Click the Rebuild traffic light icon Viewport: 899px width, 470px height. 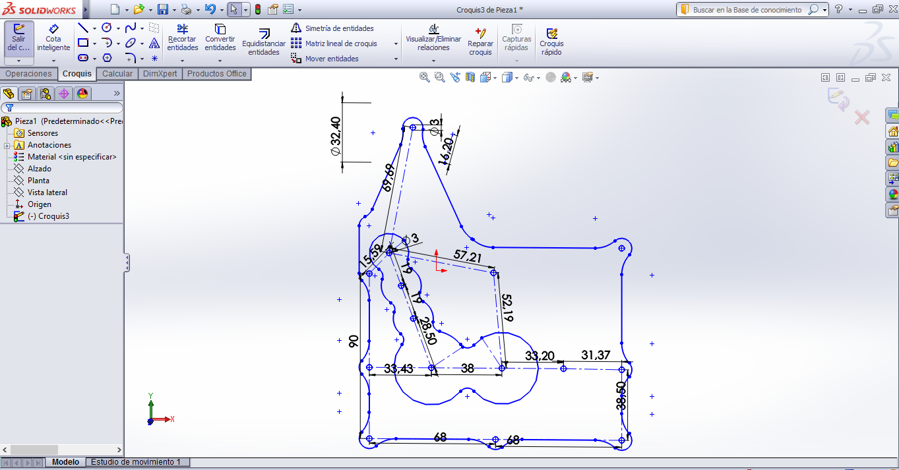point(257,9)
